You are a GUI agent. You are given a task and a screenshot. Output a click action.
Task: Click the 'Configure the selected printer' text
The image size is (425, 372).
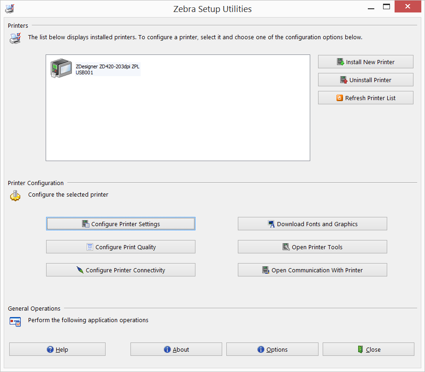point(68,195)
